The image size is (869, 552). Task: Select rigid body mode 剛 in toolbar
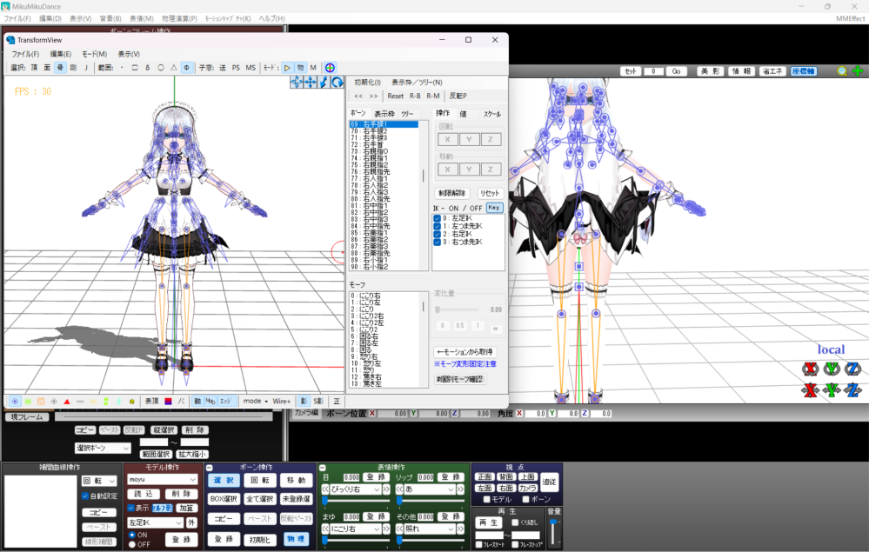[x=73, y=68]
